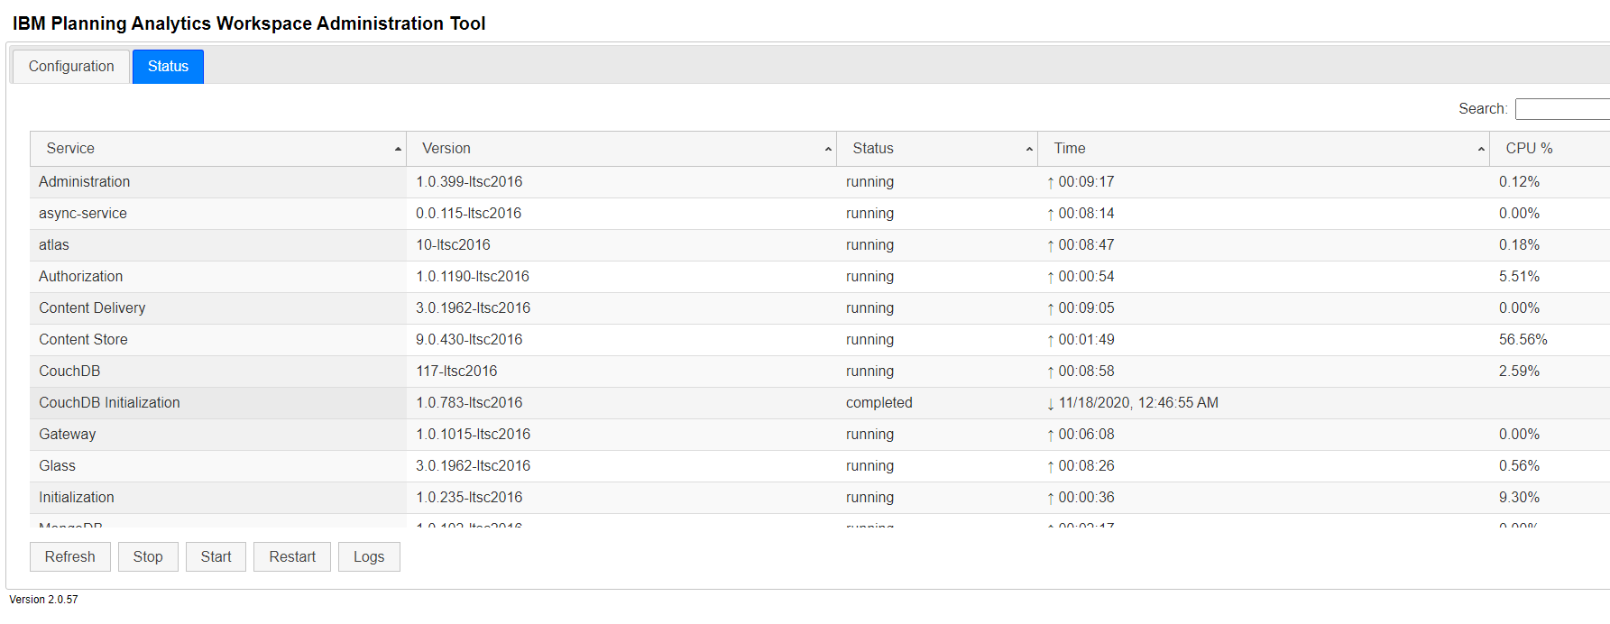Click the 0.12% CPU value
Screen dimensions: 1610x624
1520,182
